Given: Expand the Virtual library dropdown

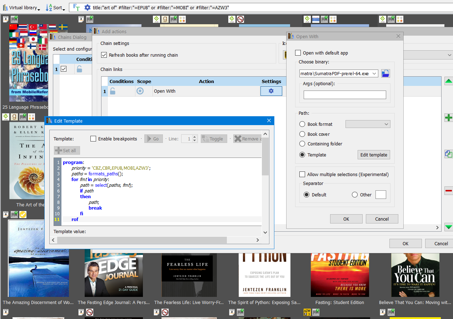Looking at the screenshot, I should tap(39, 9).
